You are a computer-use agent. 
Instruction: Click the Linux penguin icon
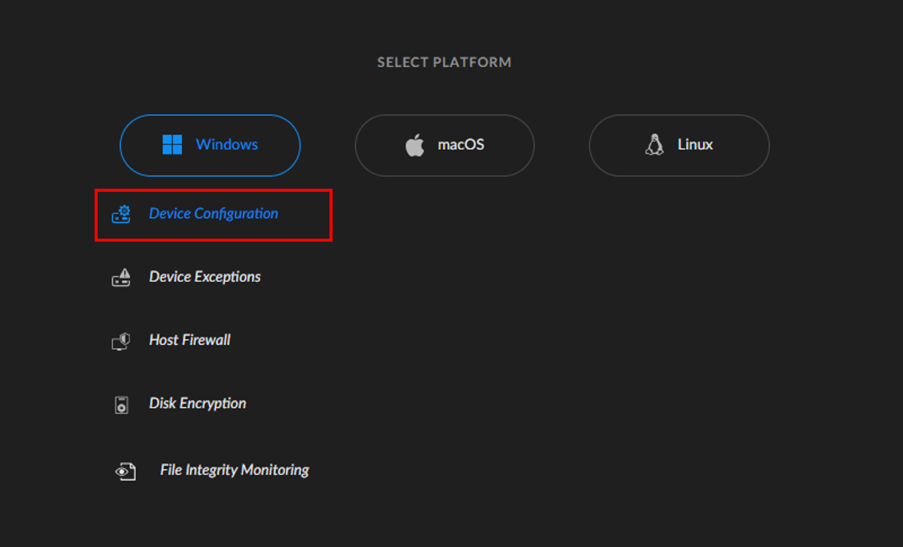654,144
